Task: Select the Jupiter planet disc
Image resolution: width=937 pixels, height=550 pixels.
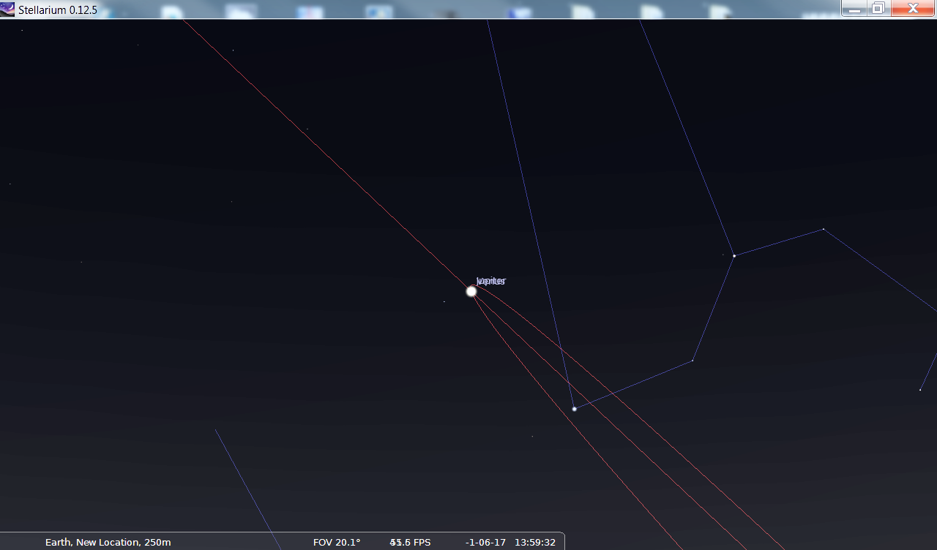Action: tap(471, 291)
